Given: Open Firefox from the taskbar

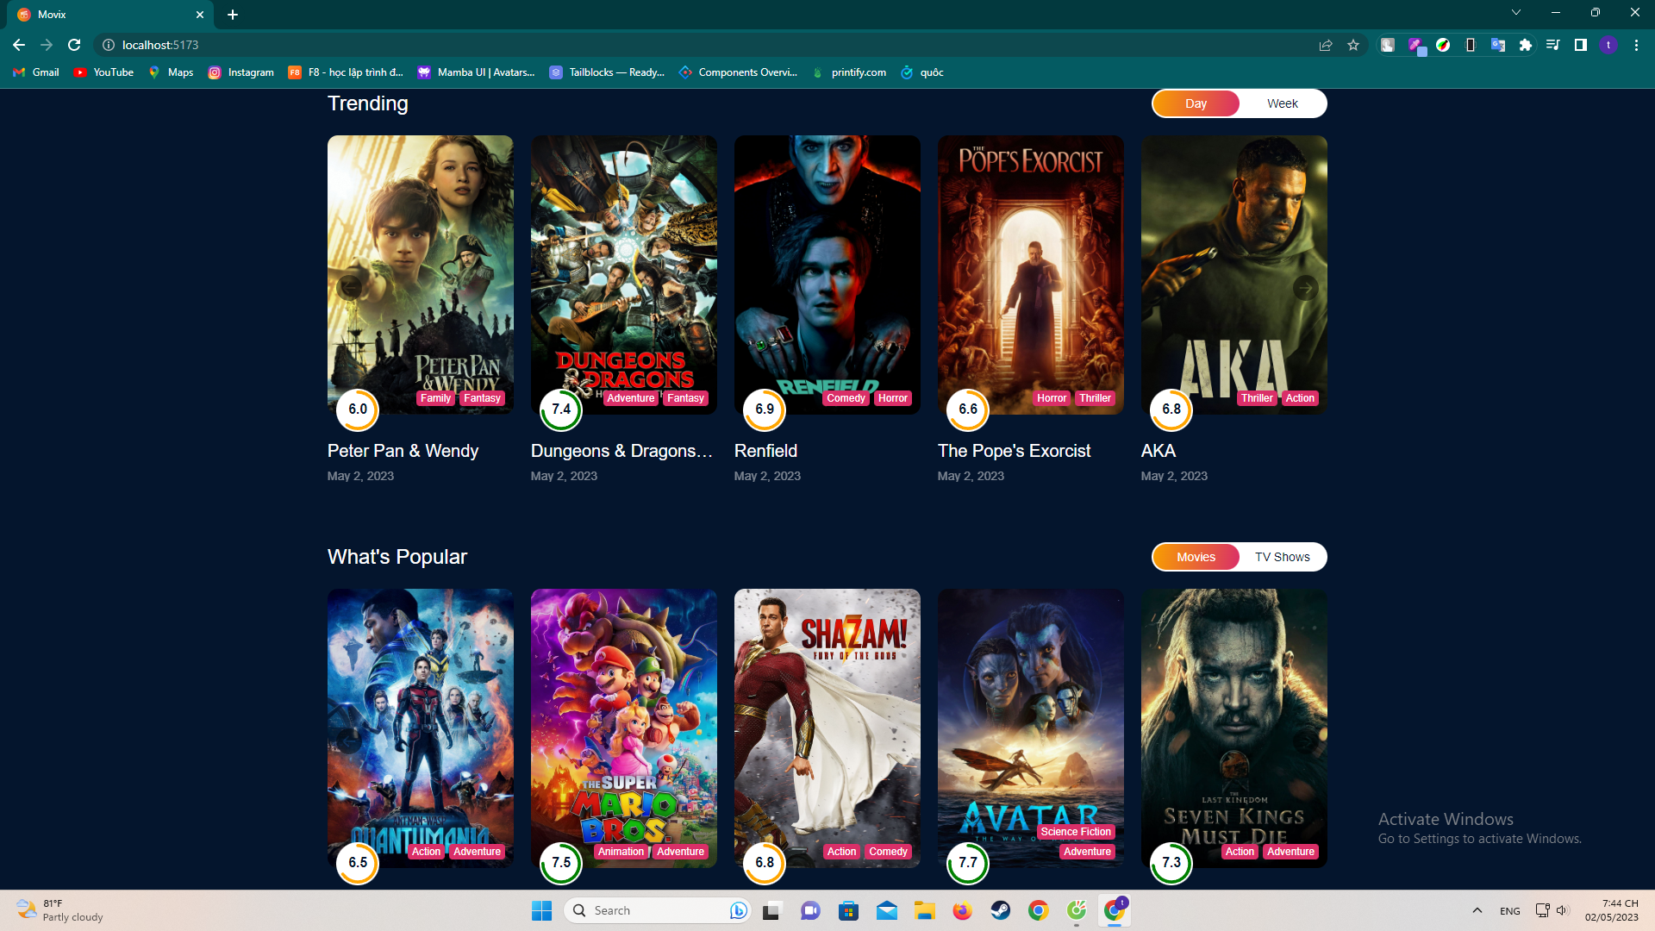Looking at the screenshot, I should click(963, 910).
